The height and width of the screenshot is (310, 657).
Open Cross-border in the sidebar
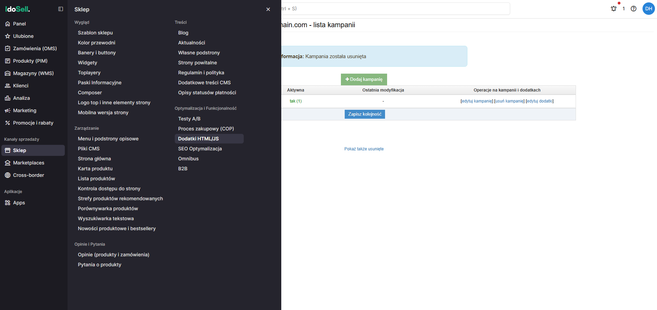(28, 175)
